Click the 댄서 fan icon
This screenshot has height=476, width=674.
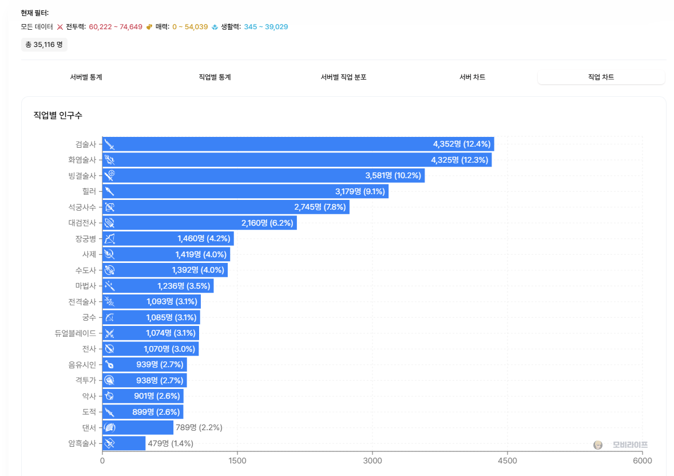[x=110, y=427]
